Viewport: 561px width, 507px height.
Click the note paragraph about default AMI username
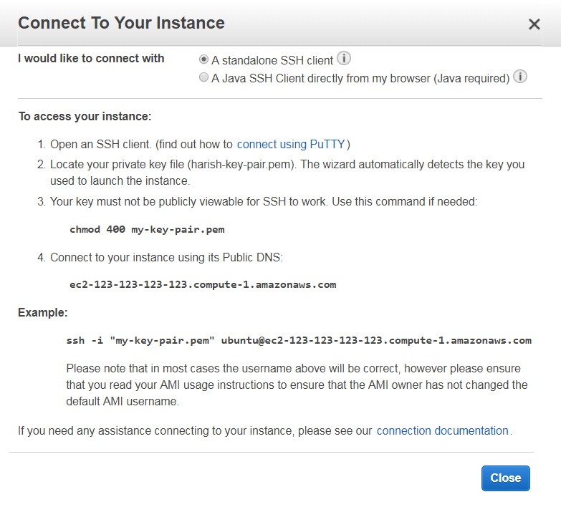(x=297, y=385)
